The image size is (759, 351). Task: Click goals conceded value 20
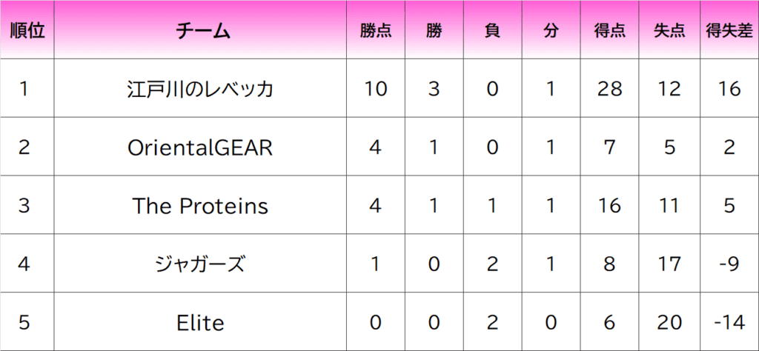point(669,322)
